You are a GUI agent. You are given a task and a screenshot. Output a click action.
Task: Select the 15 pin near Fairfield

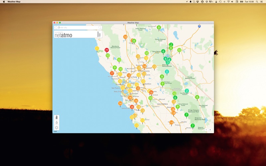pyautogui.click(x=129, y=76)
